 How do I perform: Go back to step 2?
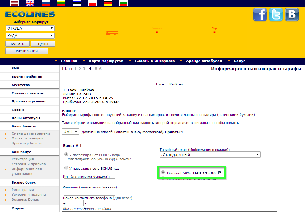point(79,69)
